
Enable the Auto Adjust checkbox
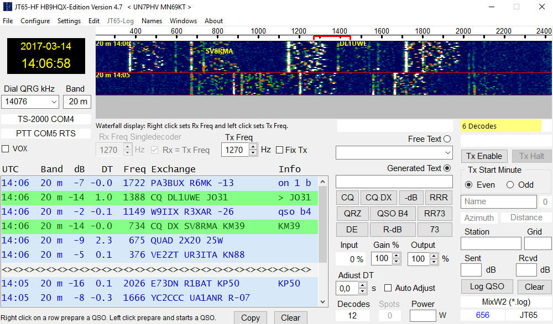point(388,288)
